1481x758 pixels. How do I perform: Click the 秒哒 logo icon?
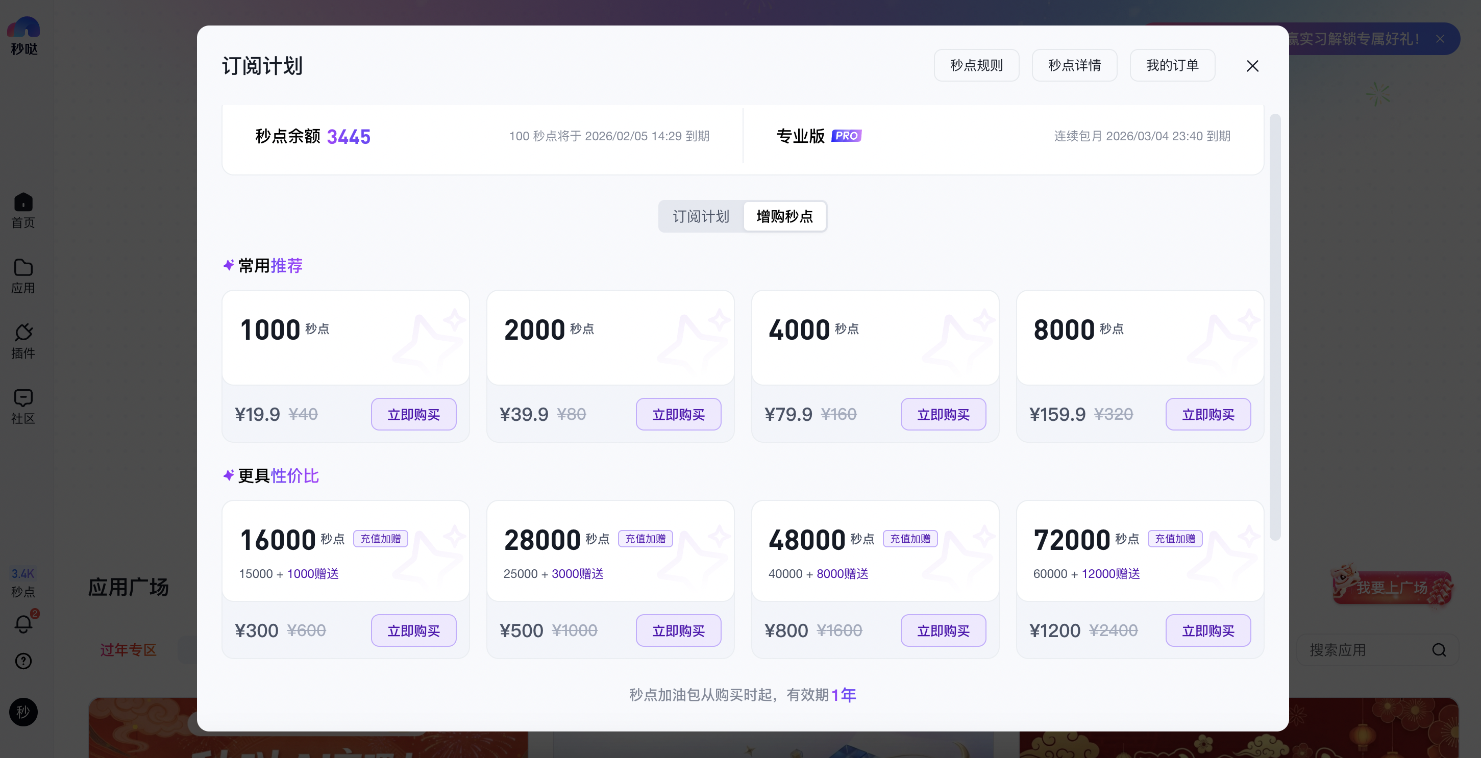coord(23,28)
